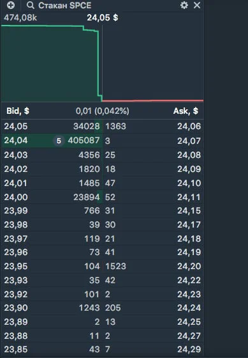Select ask price 24,25
248x358 pixels.
point(189,322)
